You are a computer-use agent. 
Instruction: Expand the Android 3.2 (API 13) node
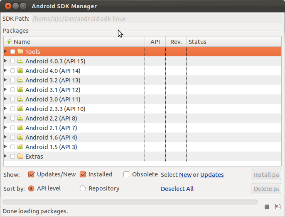[x=6, y=80]
